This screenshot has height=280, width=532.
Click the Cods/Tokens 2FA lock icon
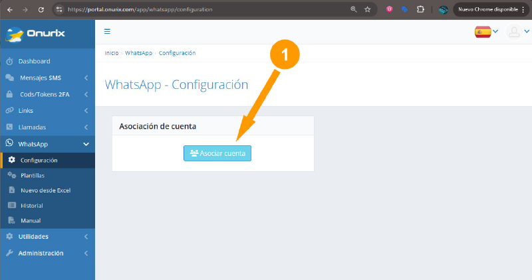coord(9,94)
